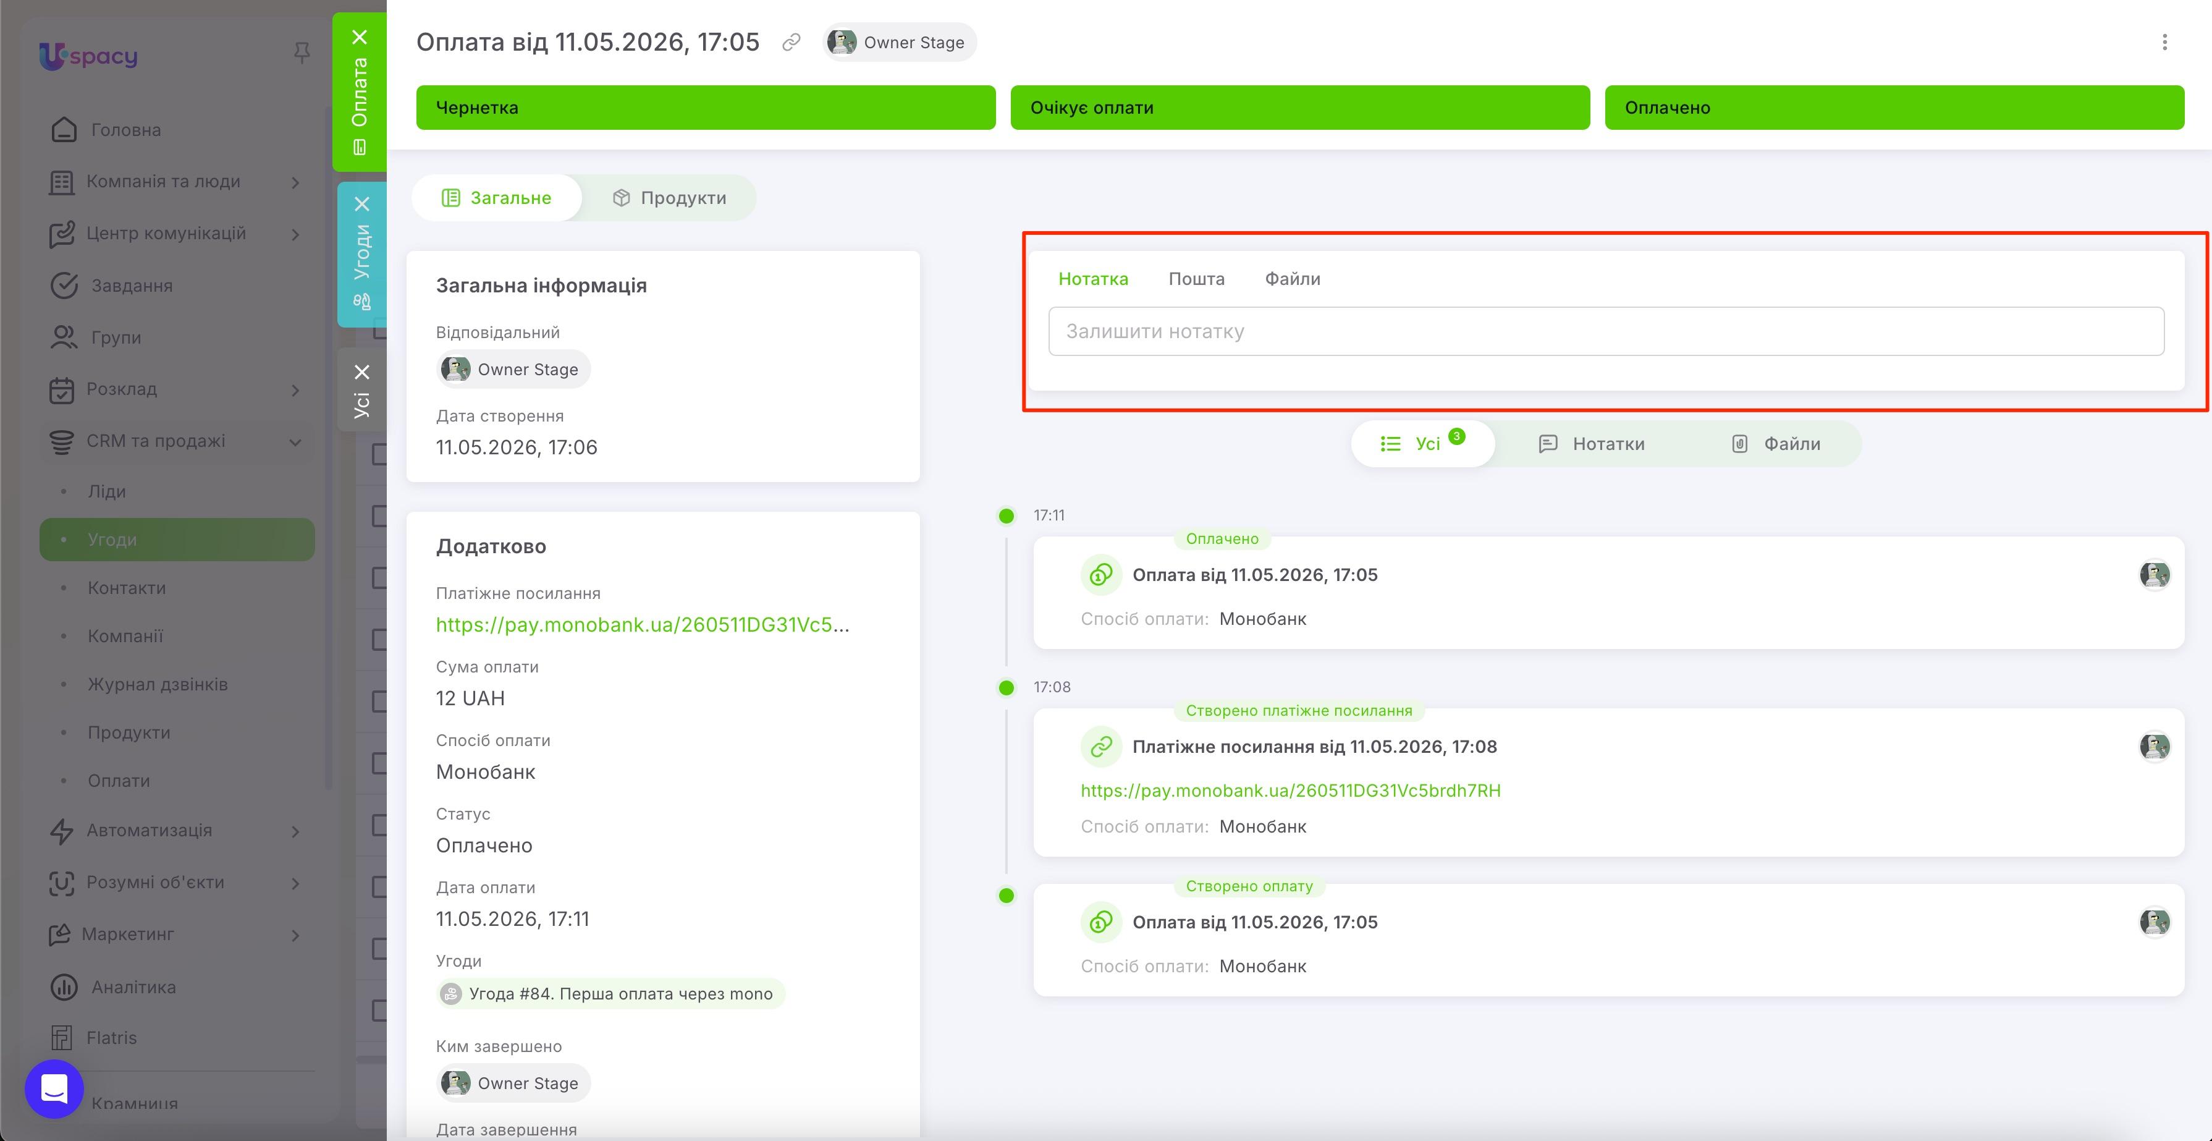The width and height of the screenshot is (2212, 1141).
Task: Open the three-dot more options menu
Action: (2165, 42)
